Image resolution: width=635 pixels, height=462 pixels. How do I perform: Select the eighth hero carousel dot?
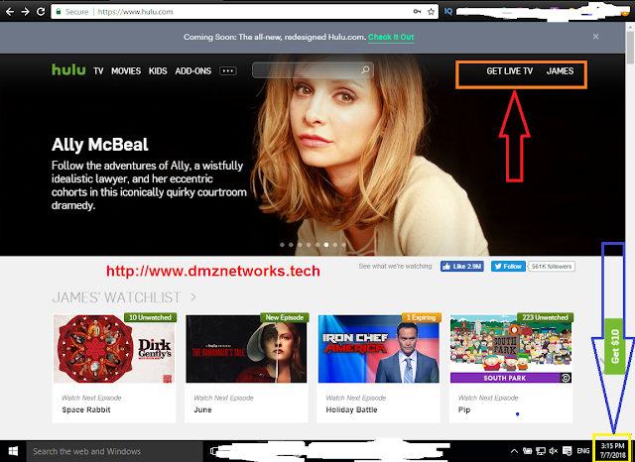tap(344, 245)
